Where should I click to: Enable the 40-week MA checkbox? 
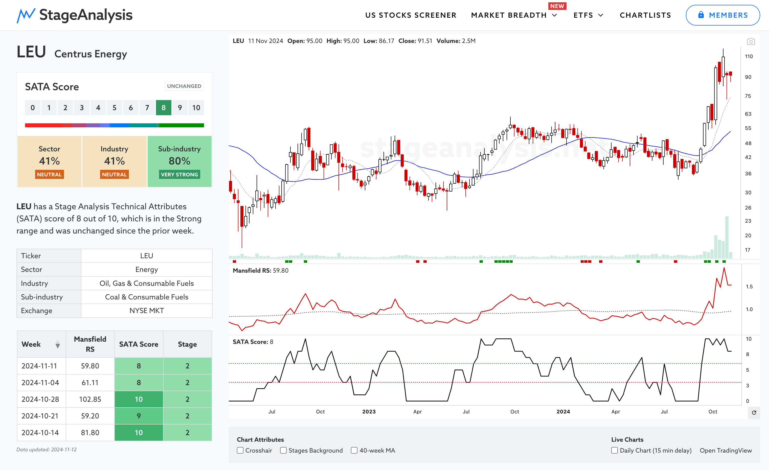pos(354,450)
